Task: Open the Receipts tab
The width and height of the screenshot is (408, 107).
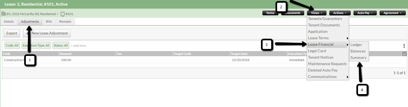Action: (x=65, y=22)
